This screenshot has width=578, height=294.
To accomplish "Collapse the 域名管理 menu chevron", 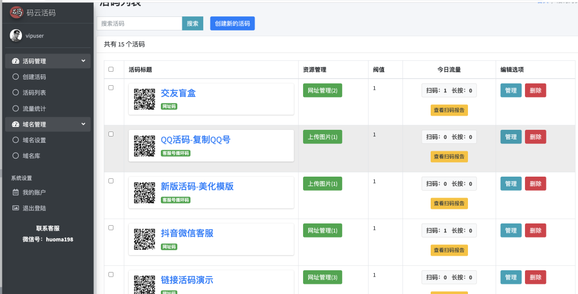I will [x=84, y=124].
